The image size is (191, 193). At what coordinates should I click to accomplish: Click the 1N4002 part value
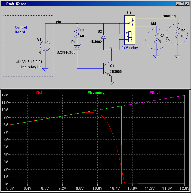[x=96, y=42]
